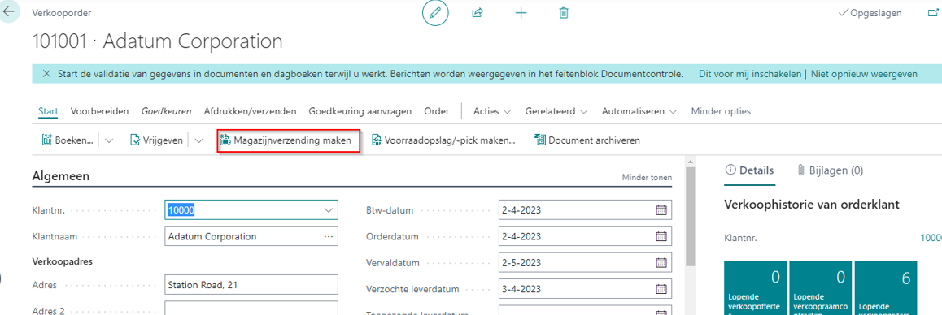
Task: Click the Details info icon
Action: point(730,170)
